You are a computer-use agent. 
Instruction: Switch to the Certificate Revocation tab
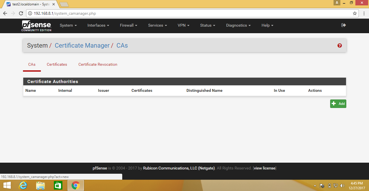click(98, 64)
